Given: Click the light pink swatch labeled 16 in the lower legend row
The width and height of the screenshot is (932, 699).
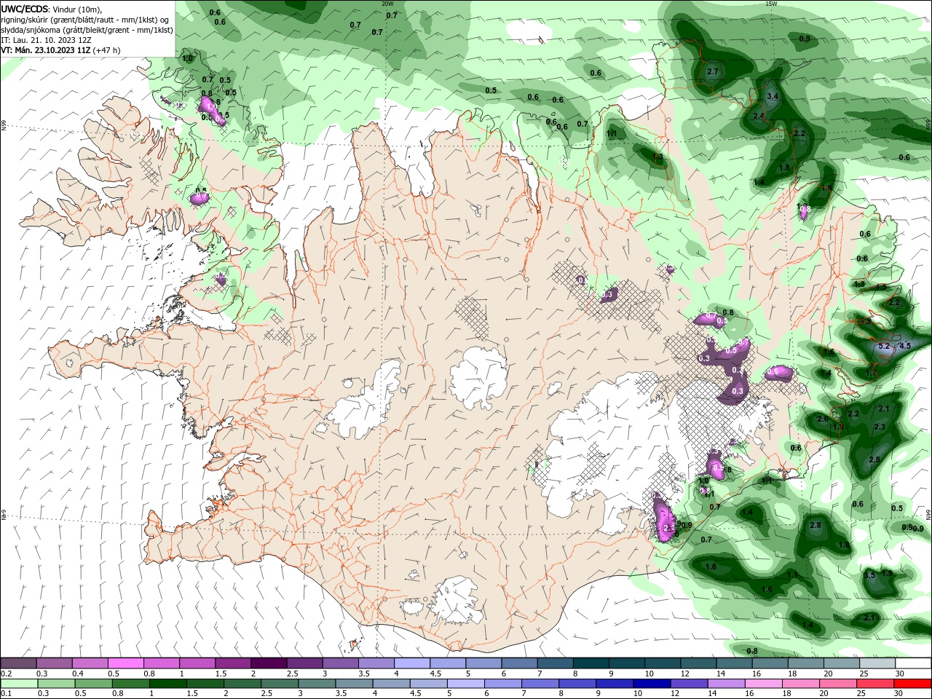Looking at the screenshot, I should [764, 683].
